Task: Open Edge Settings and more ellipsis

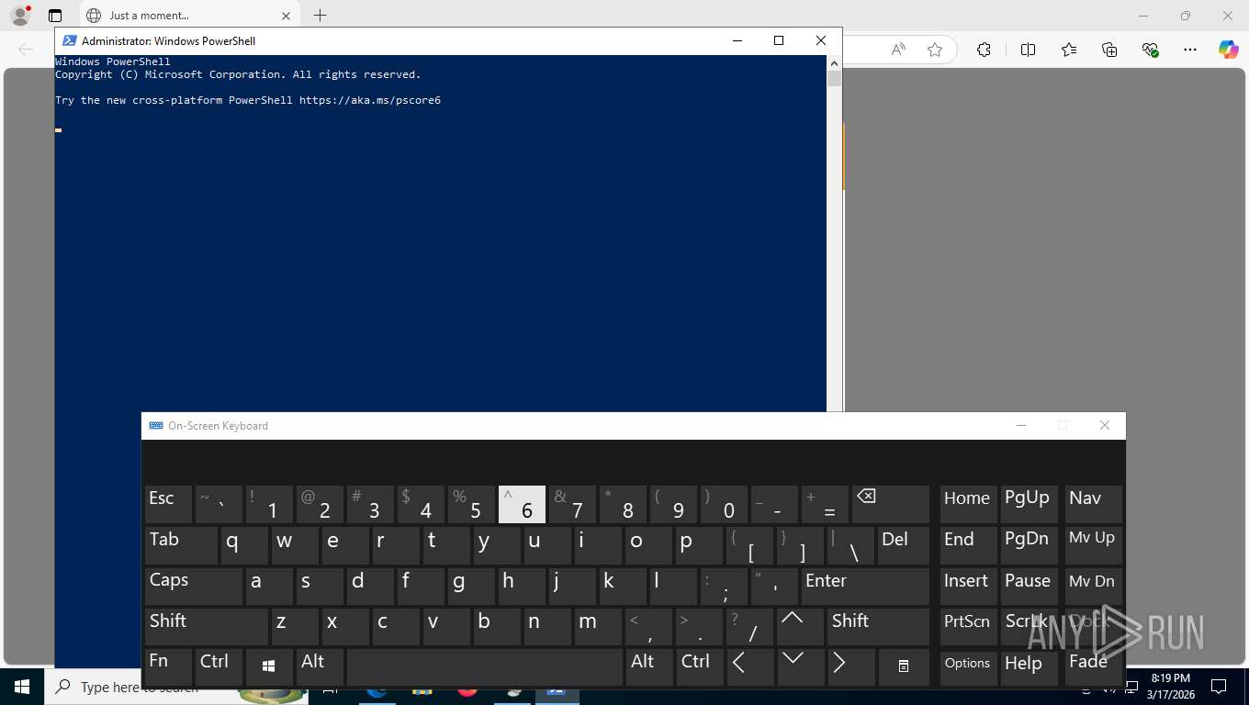Action: coord(1190,50)
